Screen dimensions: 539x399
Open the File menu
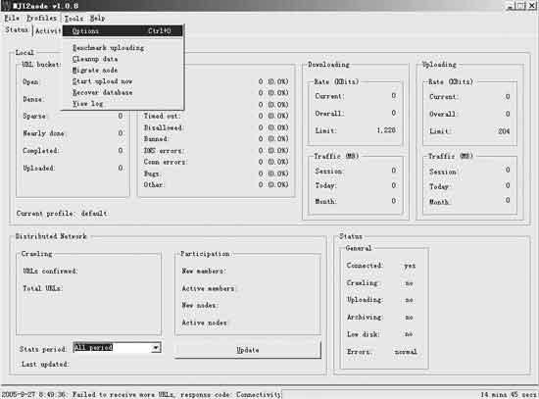12,18
